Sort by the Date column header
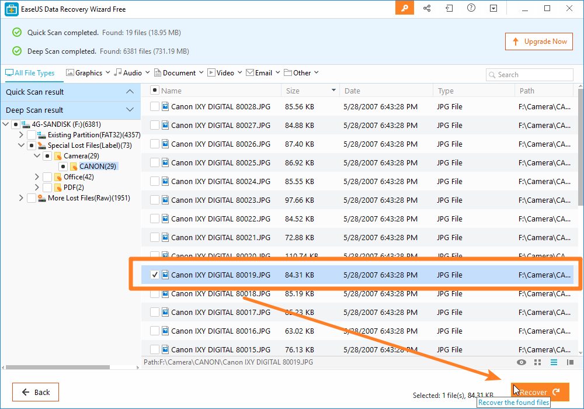Screen dimensions: 584x409 386,91
